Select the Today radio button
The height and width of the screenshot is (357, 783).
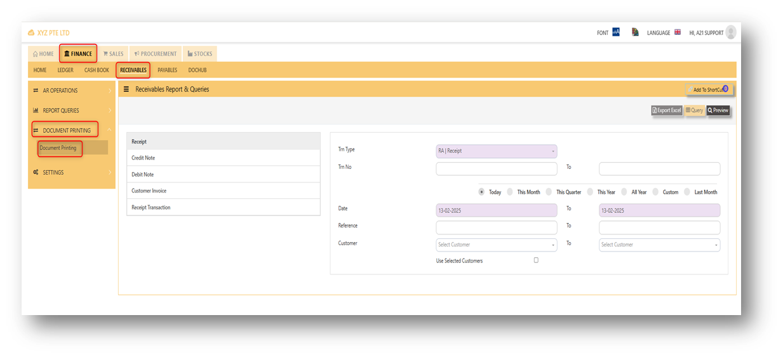[482, 192]
